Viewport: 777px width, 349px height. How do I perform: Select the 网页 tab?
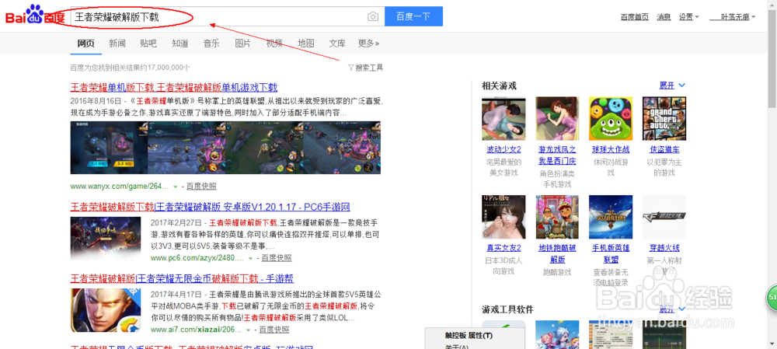tap(85, 43)
